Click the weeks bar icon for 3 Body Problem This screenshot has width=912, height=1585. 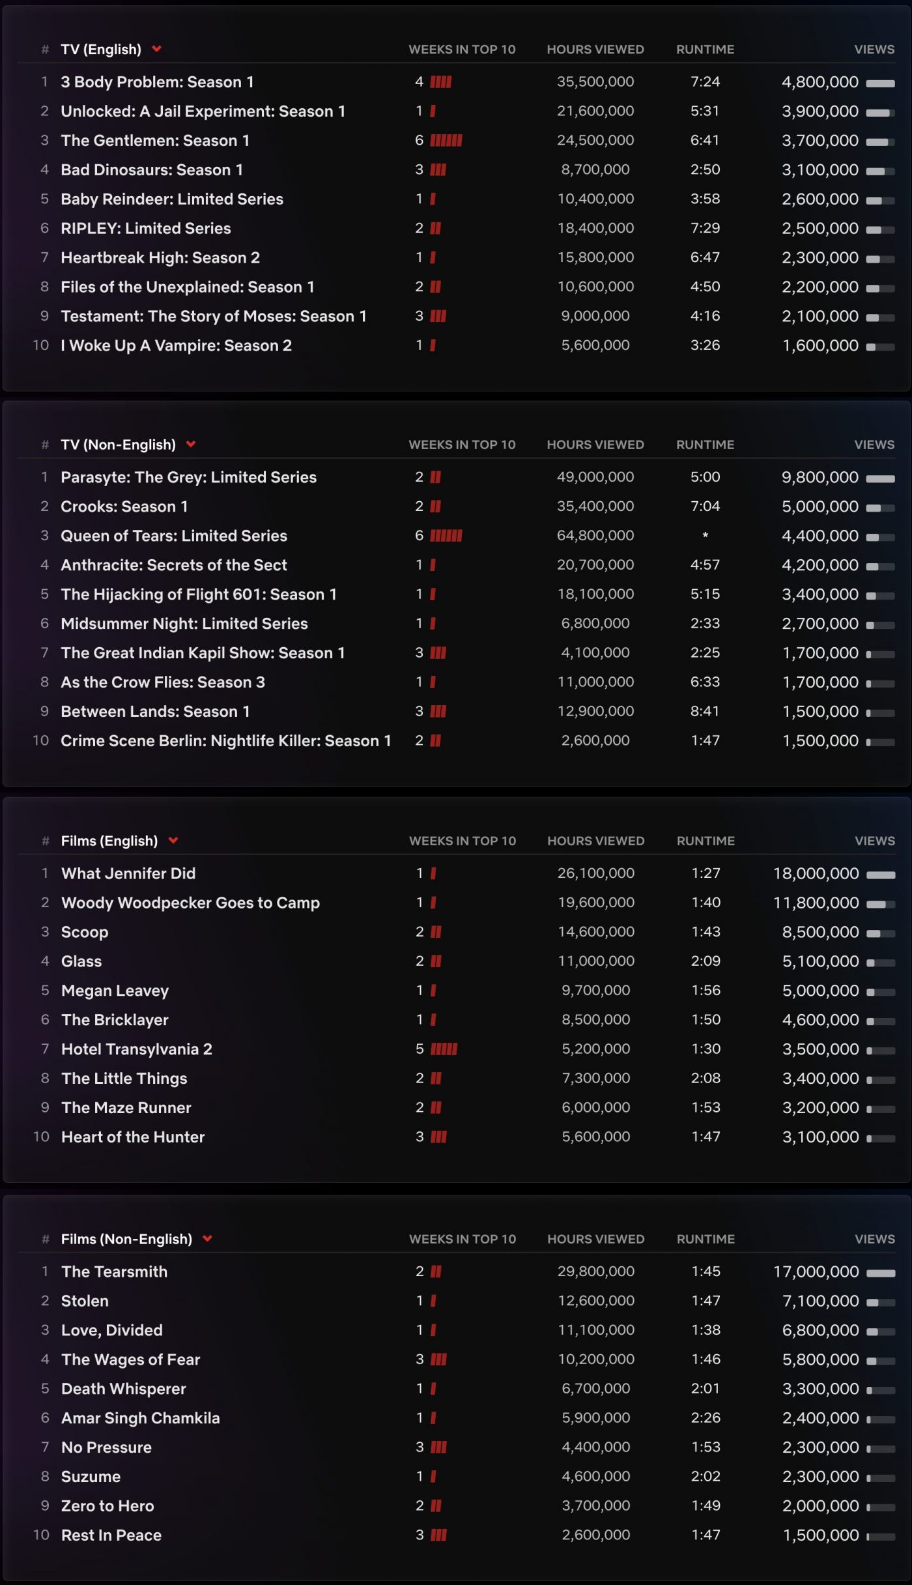pyautogui.click(x=441, y=82)
